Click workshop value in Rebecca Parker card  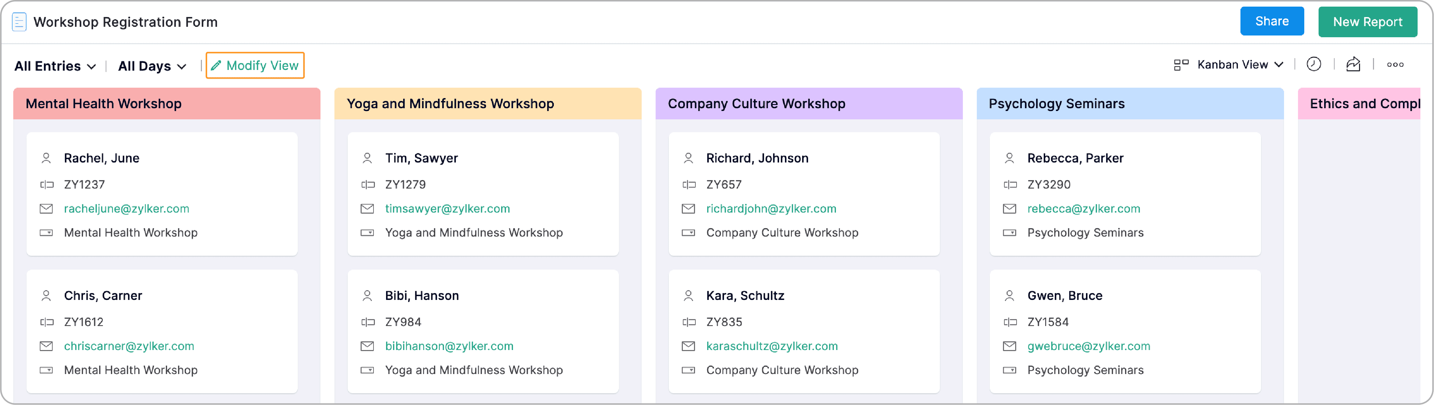click(x=1085, y=233)
